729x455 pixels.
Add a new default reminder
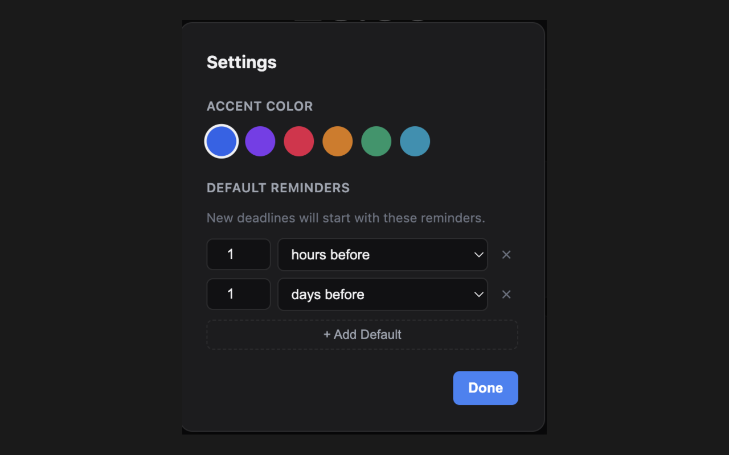362,334
